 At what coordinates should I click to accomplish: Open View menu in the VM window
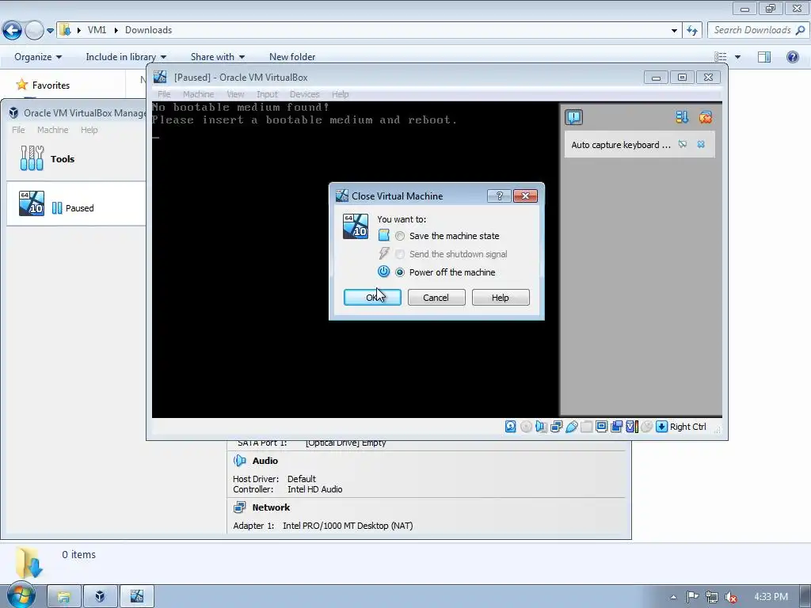[235, 94]
